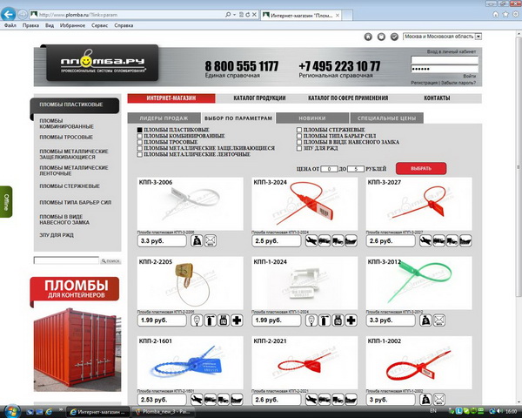The image size is (522, 418).
Task: Switch to the Специальные цены tab
Action: coord(387,118)
